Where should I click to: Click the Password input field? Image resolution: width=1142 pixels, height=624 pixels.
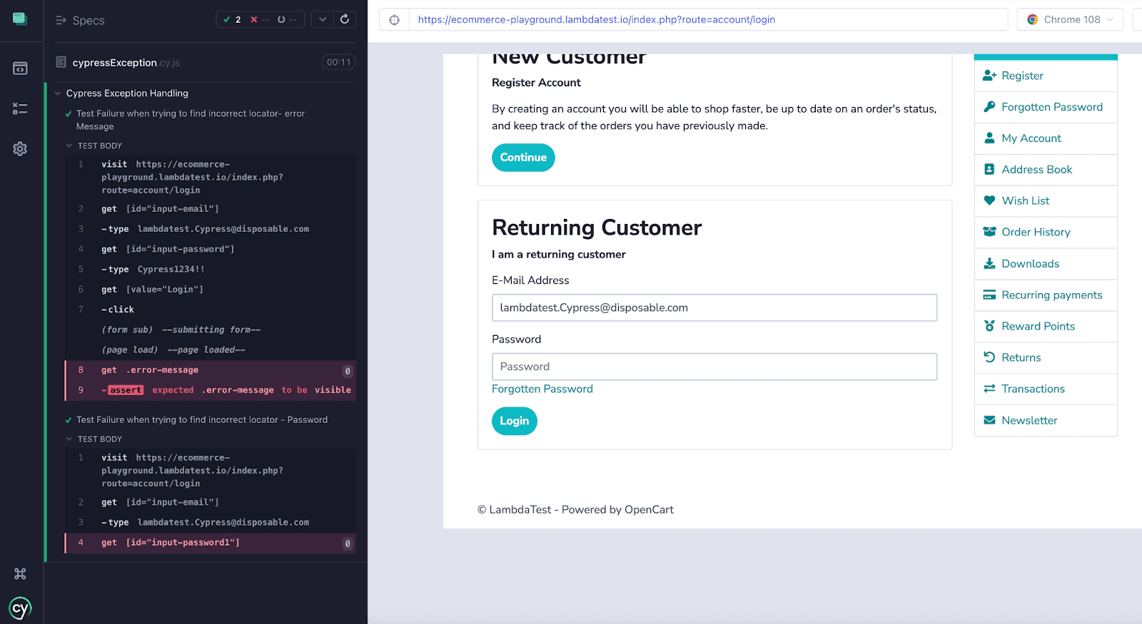click(x=714, y=367)
